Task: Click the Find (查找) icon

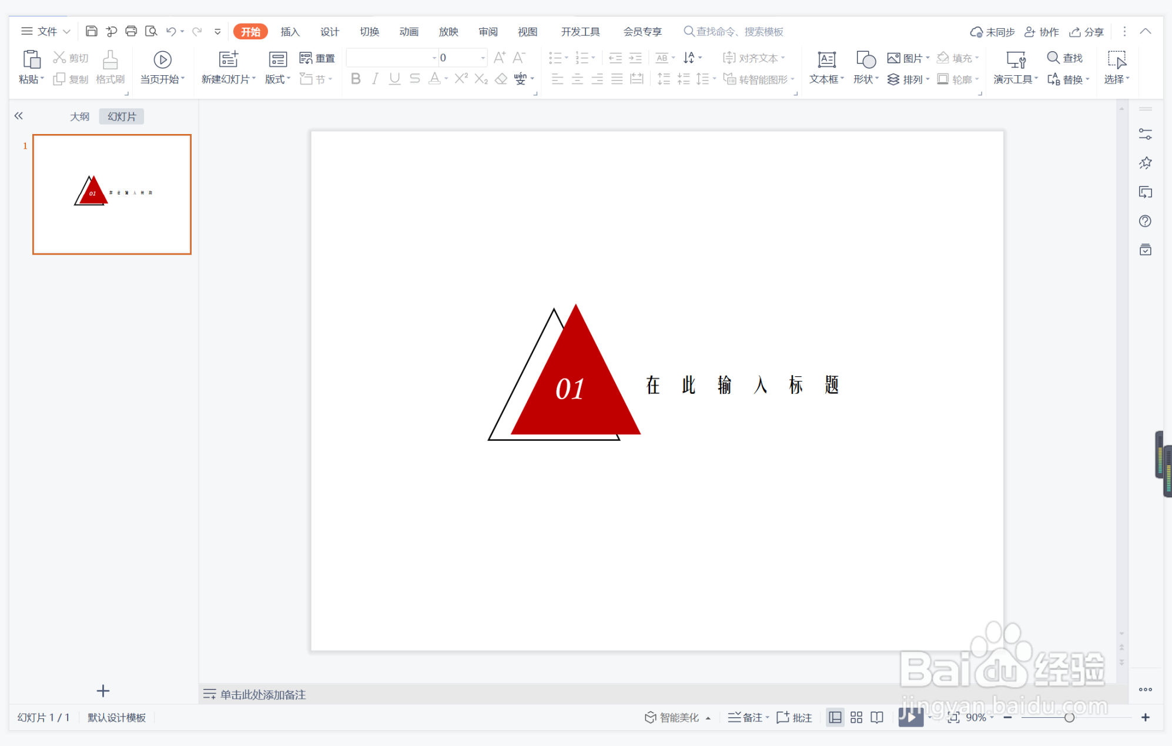Action: click(1064, 58)
